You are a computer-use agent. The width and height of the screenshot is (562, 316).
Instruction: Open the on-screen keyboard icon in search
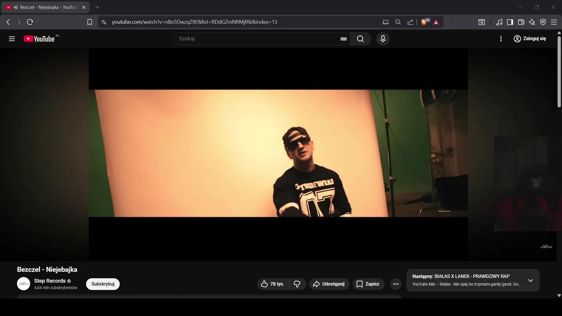tap(344, 39)
